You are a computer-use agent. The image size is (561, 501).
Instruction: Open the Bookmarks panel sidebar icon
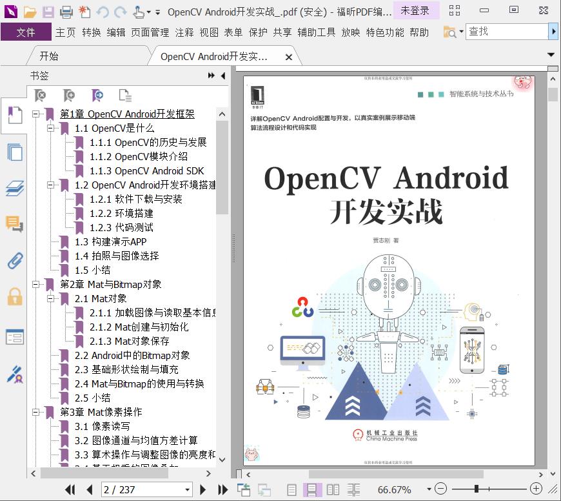[x=15, y=116]
